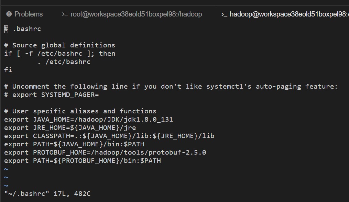Click the 'Source global definitions' comment line
Viewport: 349px width, 202px height.
tap(59, 45)
